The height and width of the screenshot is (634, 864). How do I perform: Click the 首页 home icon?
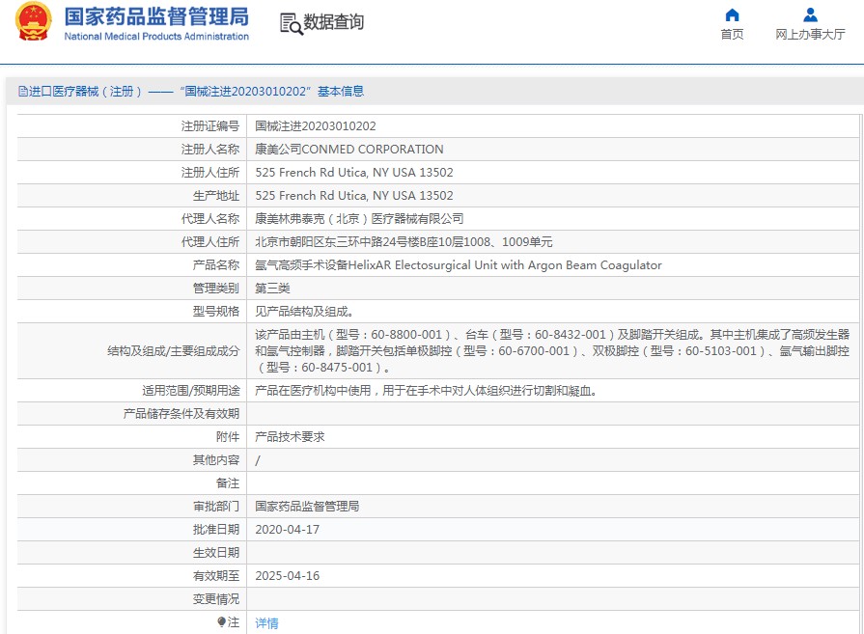[732, 14]
